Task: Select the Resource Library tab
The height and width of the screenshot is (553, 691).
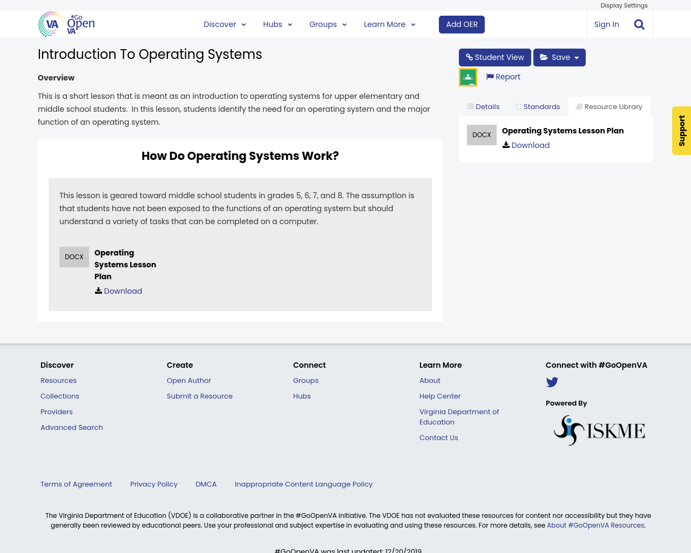Action: tap(609, 107)
